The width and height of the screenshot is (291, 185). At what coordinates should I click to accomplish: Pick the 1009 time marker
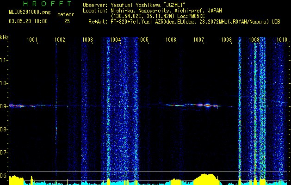click(x=254, y=40)
